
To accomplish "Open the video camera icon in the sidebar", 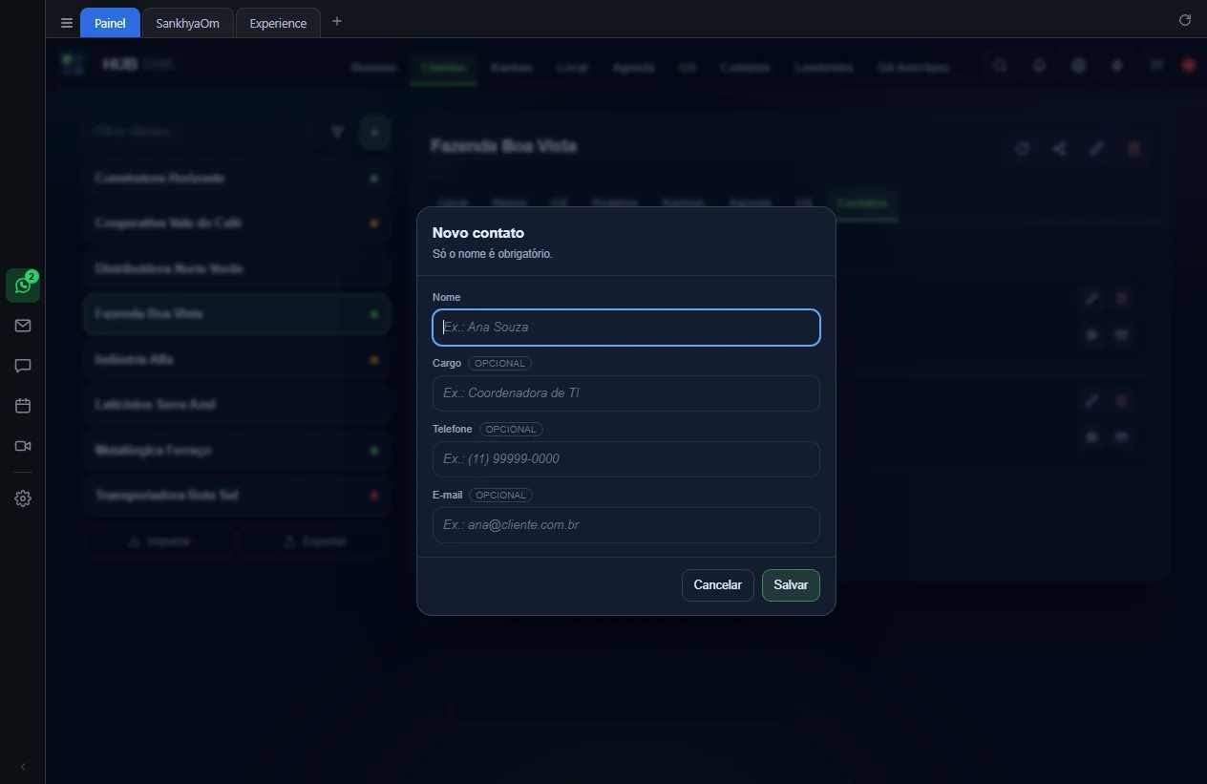I will click(x=23, y=446).
